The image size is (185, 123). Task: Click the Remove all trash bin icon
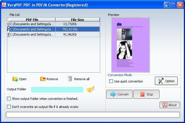tap(70, 79)
